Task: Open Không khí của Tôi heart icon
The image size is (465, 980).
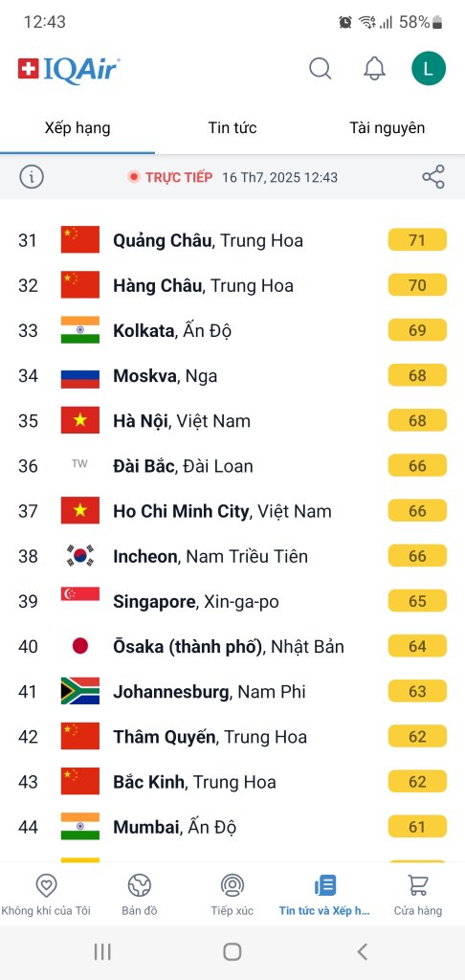Action: click(x=46, y=885)
